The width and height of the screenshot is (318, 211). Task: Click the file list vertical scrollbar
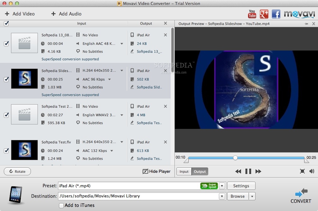tap(173, 50)
